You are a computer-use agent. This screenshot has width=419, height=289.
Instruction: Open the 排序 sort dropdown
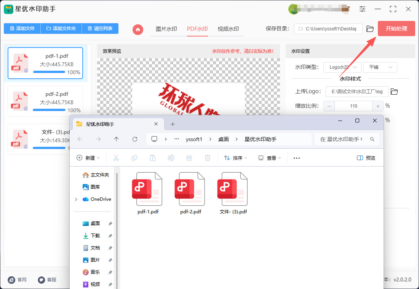pyautogui.click(x=235, y=158)
